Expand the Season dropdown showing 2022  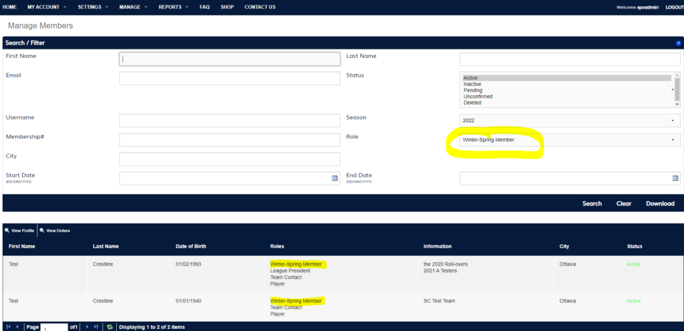569,121
